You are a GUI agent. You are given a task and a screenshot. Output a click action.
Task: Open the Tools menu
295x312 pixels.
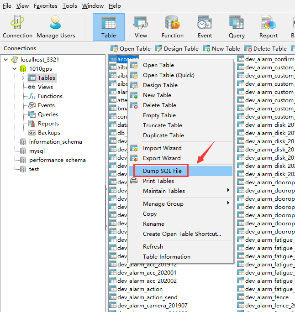(x=70, y=6)
